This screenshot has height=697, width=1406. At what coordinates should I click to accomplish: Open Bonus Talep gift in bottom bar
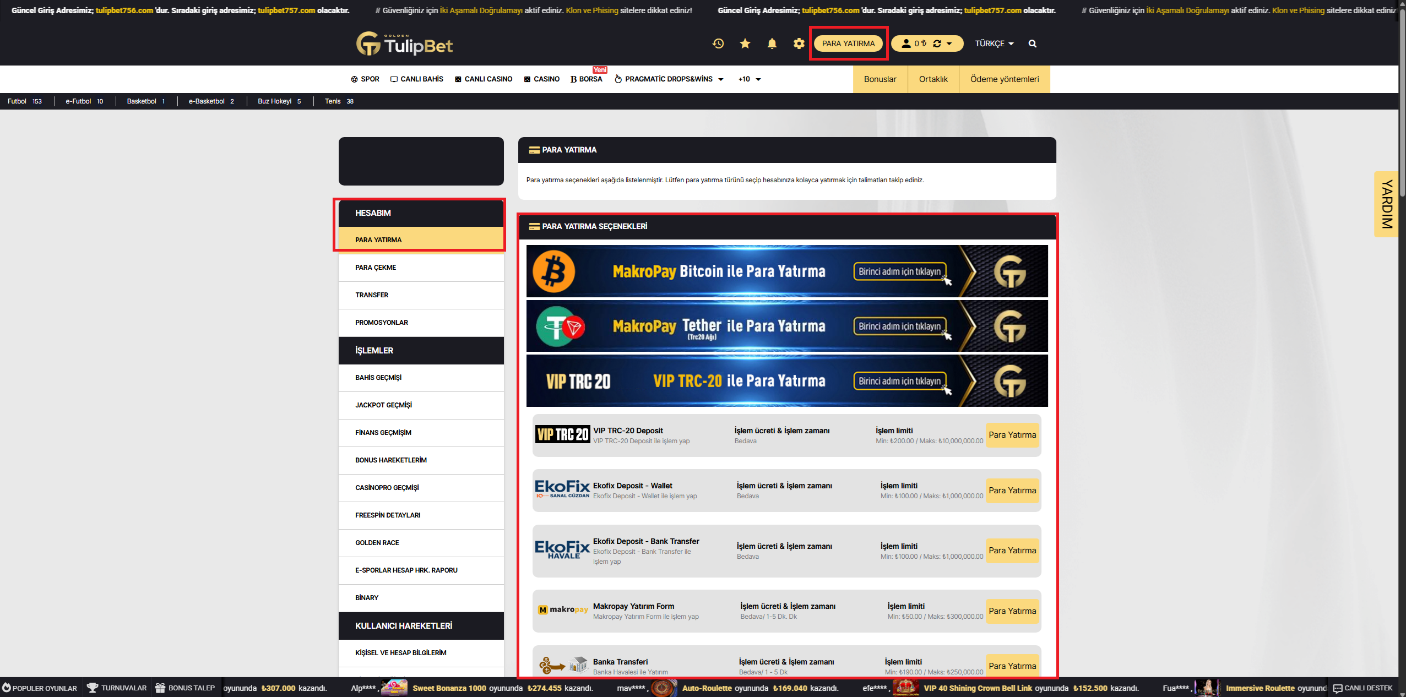click(185, 688)
